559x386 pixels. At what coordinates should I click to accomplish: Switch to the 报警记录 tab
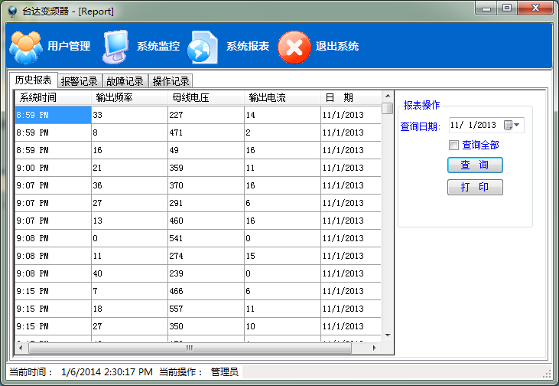79,81
